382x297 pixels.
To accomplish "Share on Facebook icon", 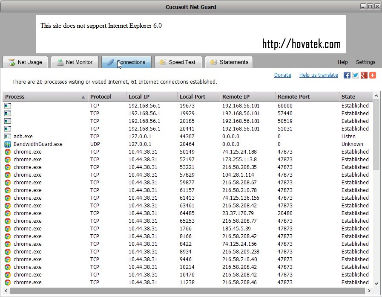I will click(x=347, y=75).
